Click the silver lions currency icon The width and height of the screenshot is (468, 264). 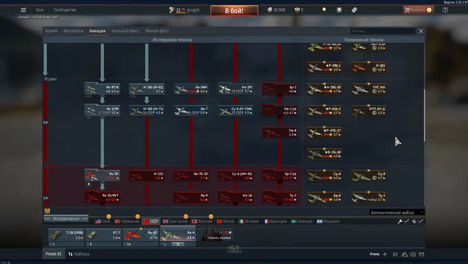click(270, 10)
